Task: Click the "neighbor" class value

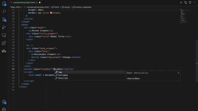Action: 46,69
